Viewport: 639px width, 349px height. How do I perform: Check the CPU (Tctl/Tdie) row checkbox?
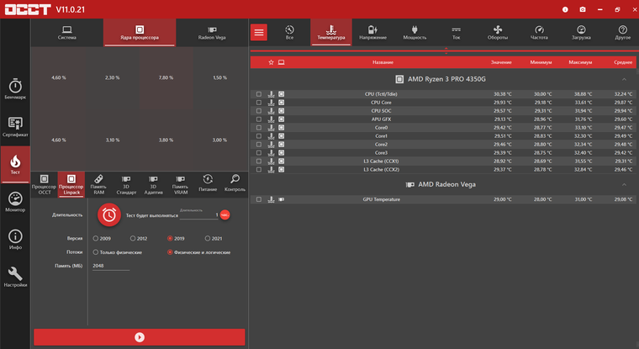(259, 94)
